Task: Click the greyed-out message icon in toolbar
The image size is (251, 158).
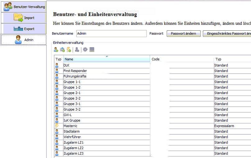Action: (92, 50)
